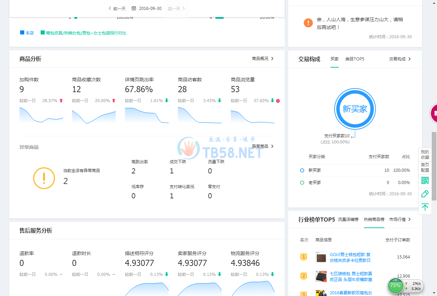Select the 详情页跳出率 value 67.86%
This screenshot has width=437, height=296.
click(x=139, y=89)
